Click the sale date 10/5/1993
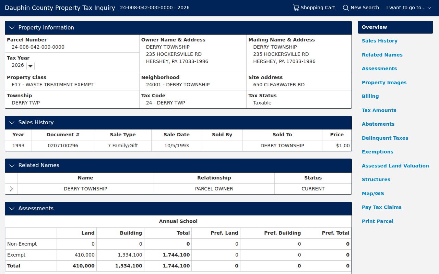This screenshot has width=439, height=274. point(177,146)
